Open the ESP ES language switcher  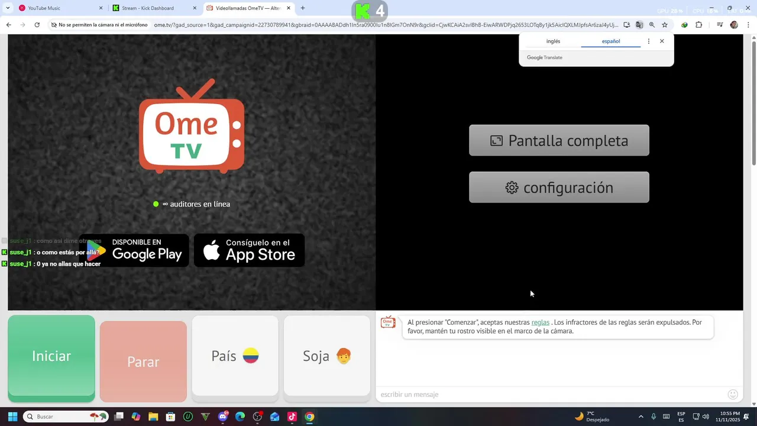point(681,417)
